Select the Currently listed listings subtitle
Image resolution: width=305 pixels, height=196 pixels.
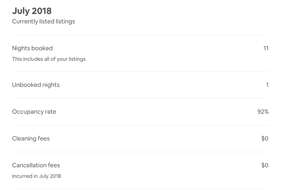pyautogui.click(x=43, y=22)
